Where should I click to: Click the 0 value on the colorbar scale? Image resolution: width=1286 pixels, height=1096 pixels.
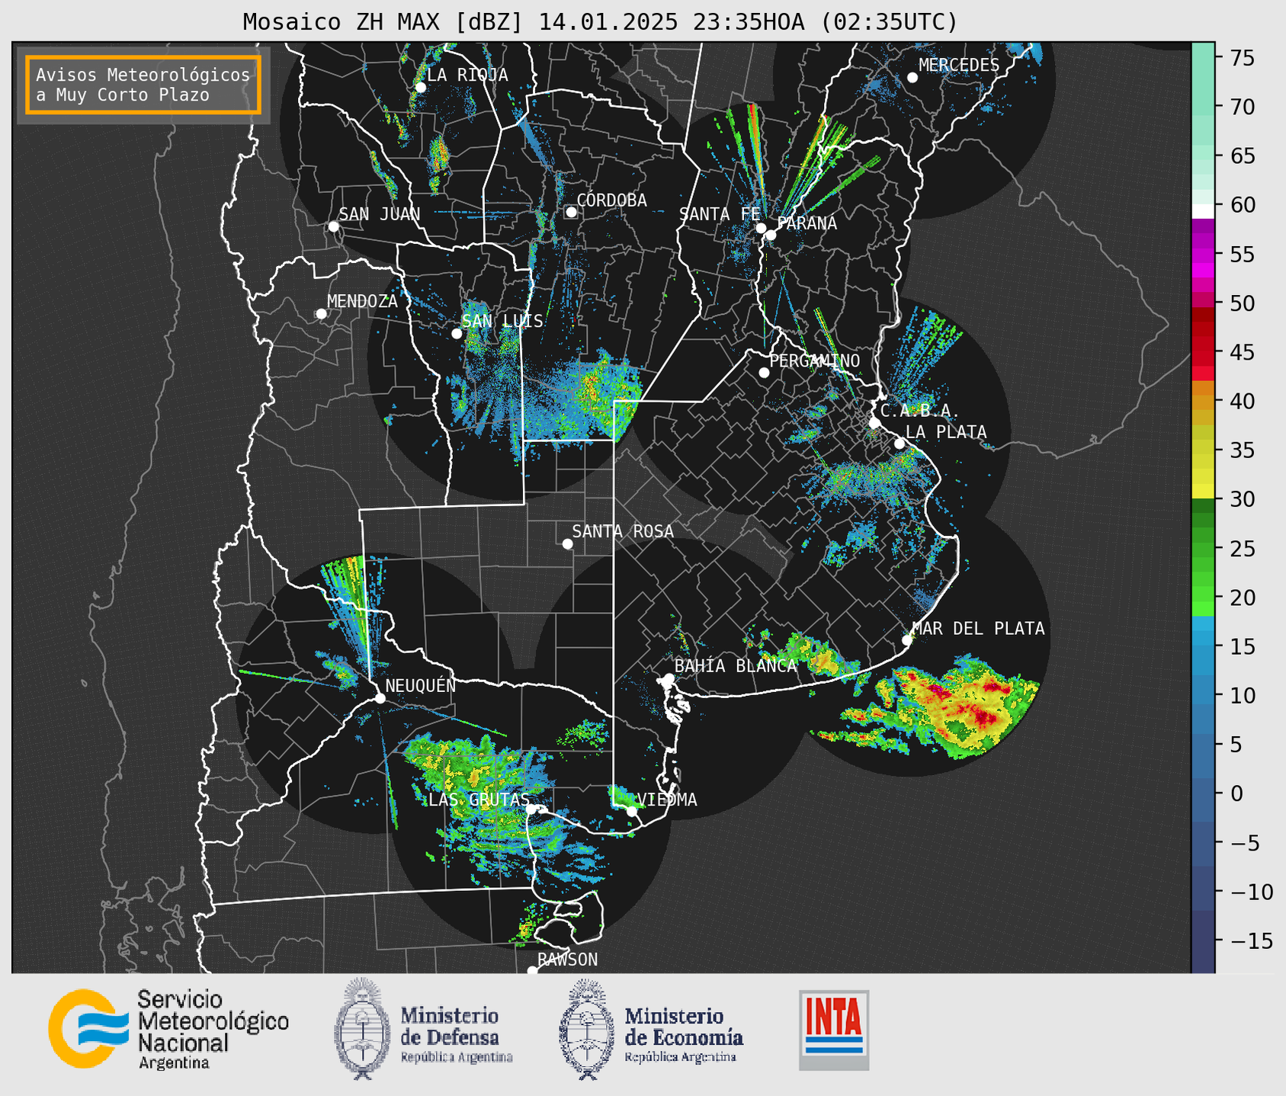pyautogui.click(x=1236, y=793)
